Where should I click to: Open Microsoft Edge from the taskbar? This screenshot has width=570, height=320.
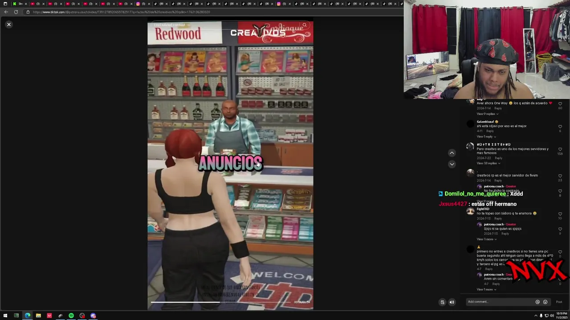(x=28, y=316)
